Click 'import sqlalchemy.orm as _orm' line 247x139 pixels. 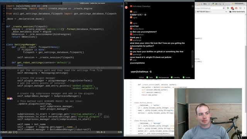pos(27,6)
